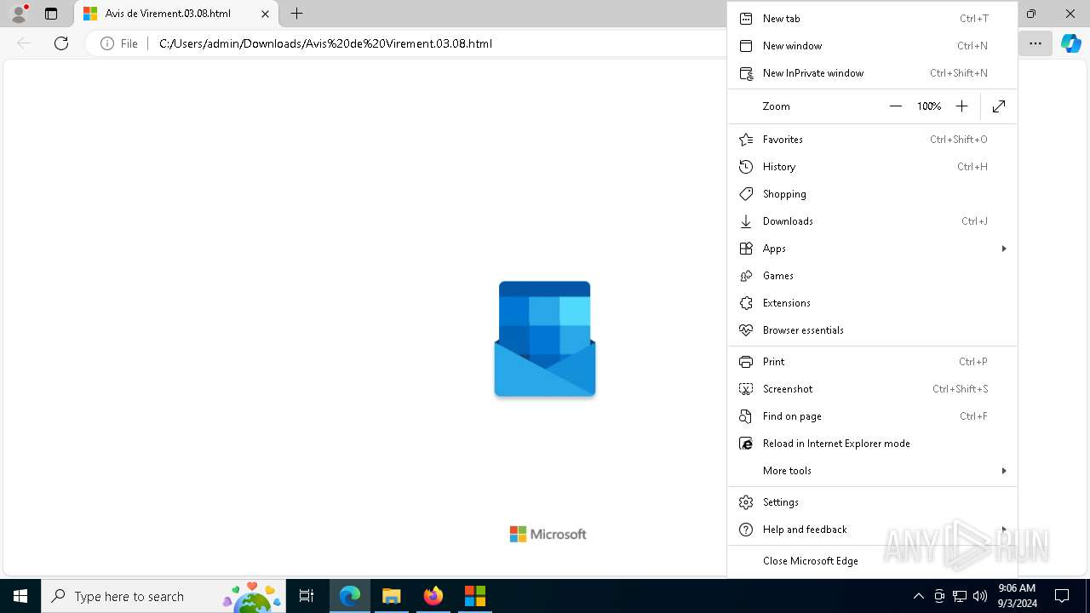Viewport: 1090px width, 613px height.
Task: Click the Downloads arrow icon
Action: tap(746, 221)
